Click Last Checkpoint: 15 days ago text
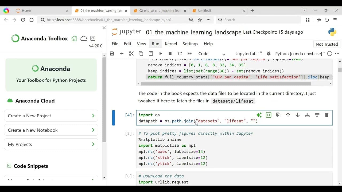The width and height of the screenshot is (342, 192). pos(273,32)
